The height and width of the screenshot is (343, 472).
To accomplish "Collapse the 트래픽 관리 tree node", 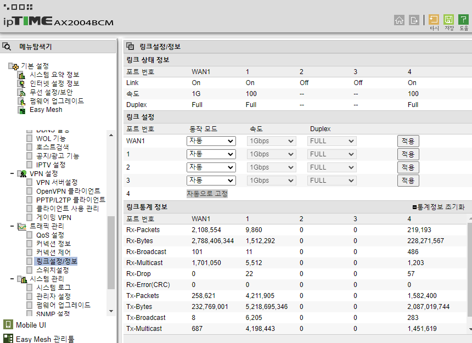I will coord(12,226).
